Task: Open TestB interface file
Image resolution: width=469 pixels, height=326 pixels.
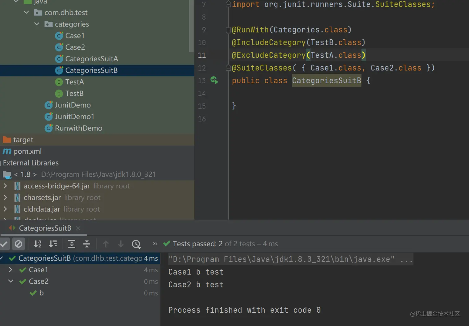Action: coord(74,94)
